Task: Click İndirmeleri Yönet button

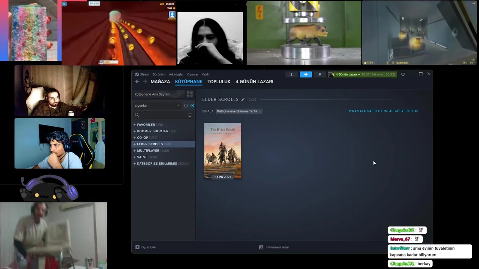Action: click(x=274, y=247)
